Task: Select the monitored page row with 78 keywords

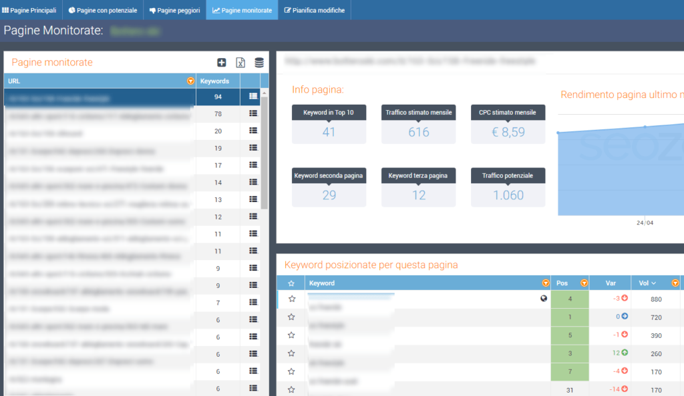Action: click(x=100, y=114)
